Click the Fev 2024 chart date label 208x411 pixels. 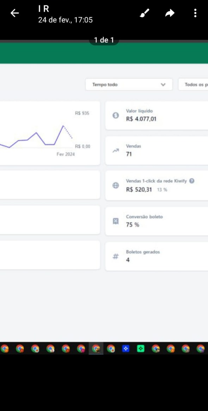coord(66,154)
